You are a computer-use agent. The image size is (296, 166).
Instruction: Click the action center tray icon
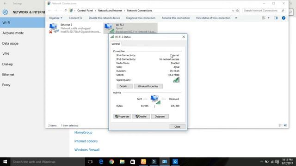point(277,162)
